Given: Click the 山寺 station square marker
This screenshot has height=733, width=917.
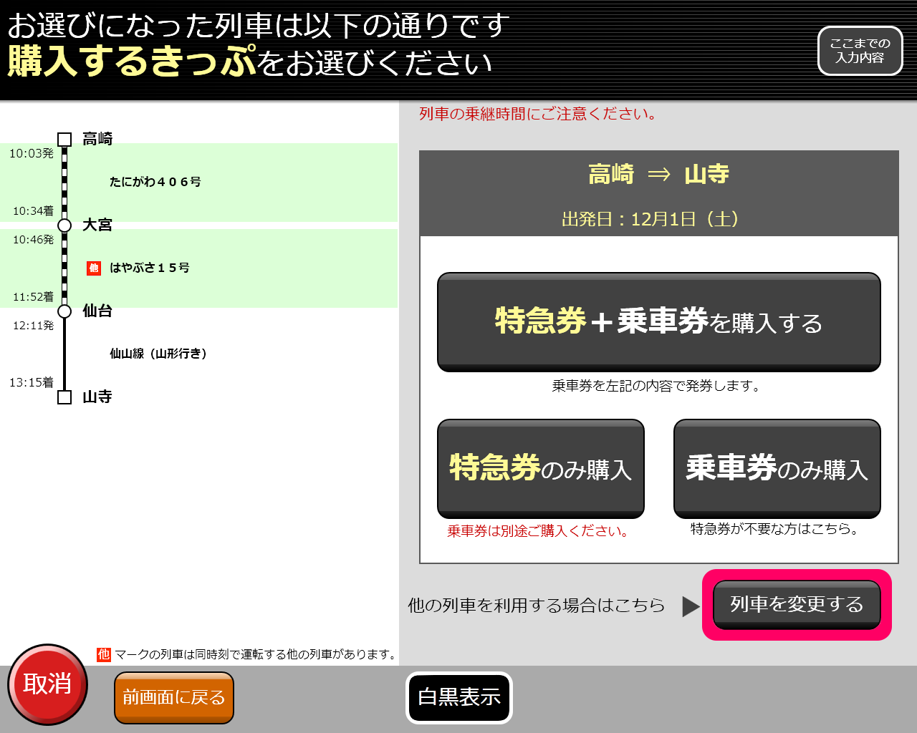Looking at the screenshot, I should coord(64,397).
